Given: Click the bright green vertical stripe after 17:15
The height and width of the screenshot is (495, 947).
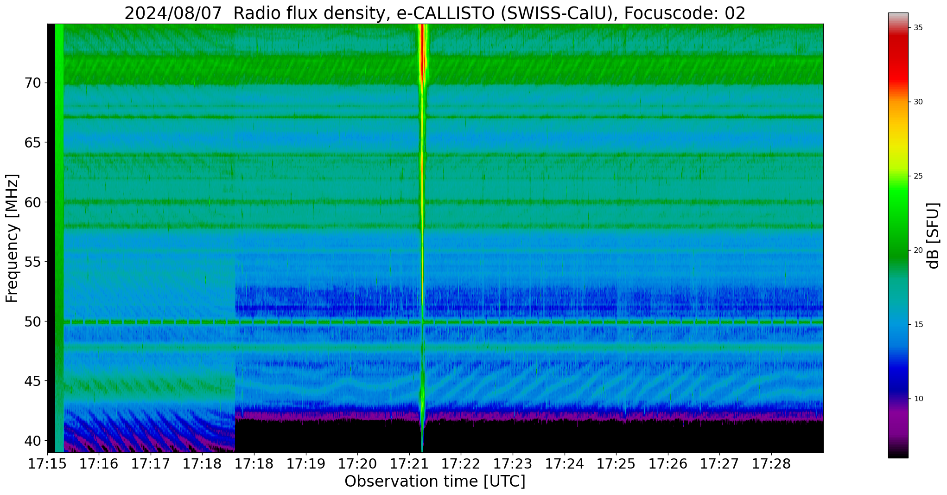Looking at the screenshot, I should 59,238.
